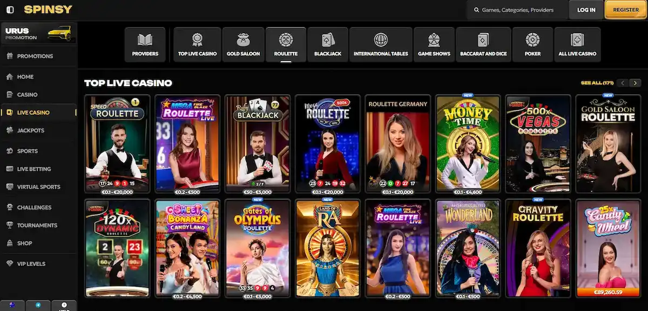Open the 25x Candy Wheel game
648x311 pixels.
click(608, 248)
